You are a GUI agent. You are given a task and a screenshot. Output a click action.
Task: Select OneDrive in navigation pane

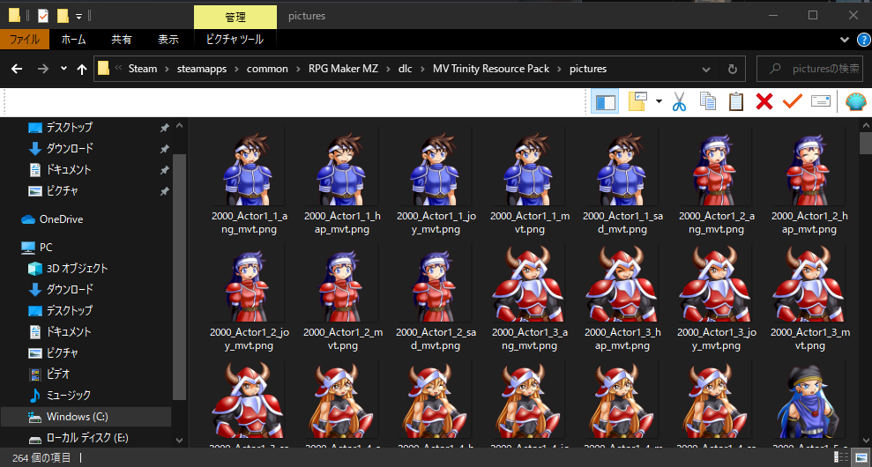61,219
